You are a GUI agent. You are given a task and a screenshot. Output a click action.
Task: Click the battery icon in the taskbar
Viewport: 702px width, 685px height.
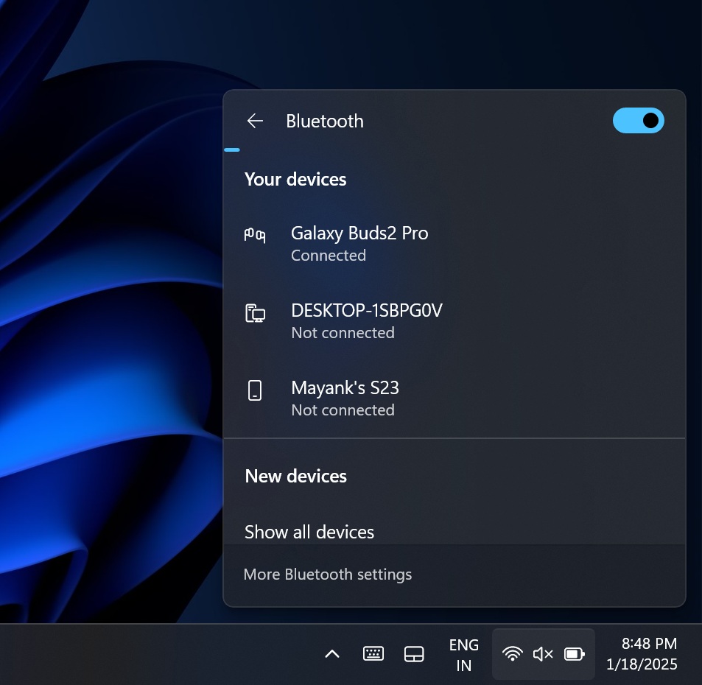tap(574, 653)
